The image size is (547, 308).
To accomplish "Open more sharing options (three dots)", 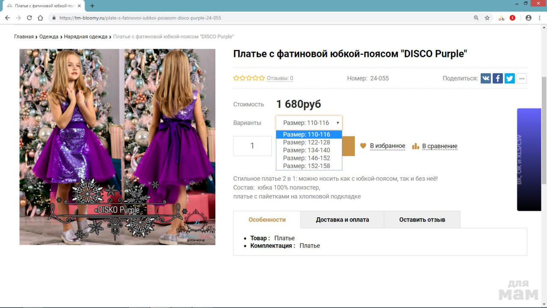I will 521,78.
